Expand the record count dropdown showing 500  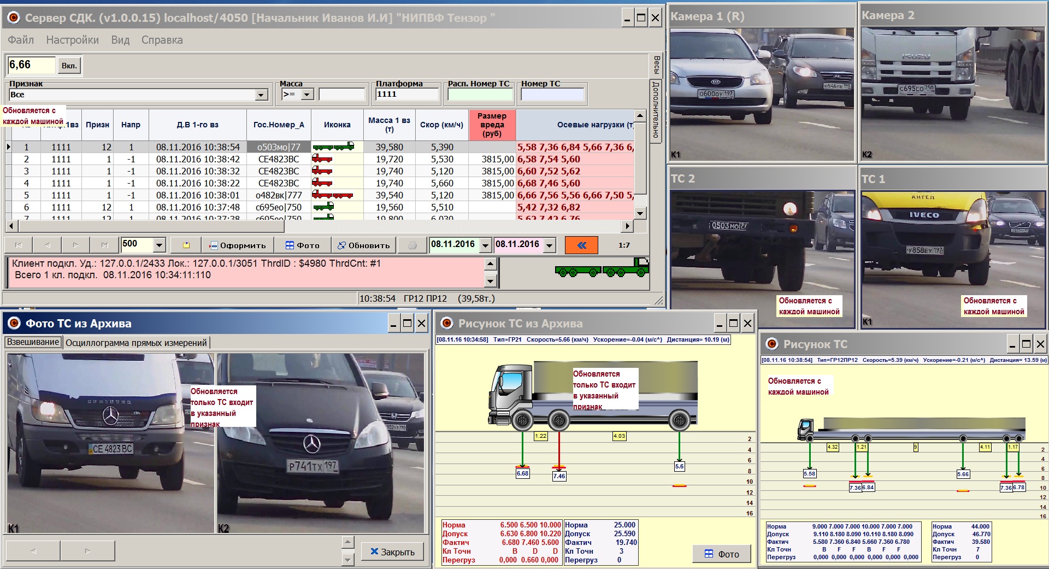pos(159,245)
